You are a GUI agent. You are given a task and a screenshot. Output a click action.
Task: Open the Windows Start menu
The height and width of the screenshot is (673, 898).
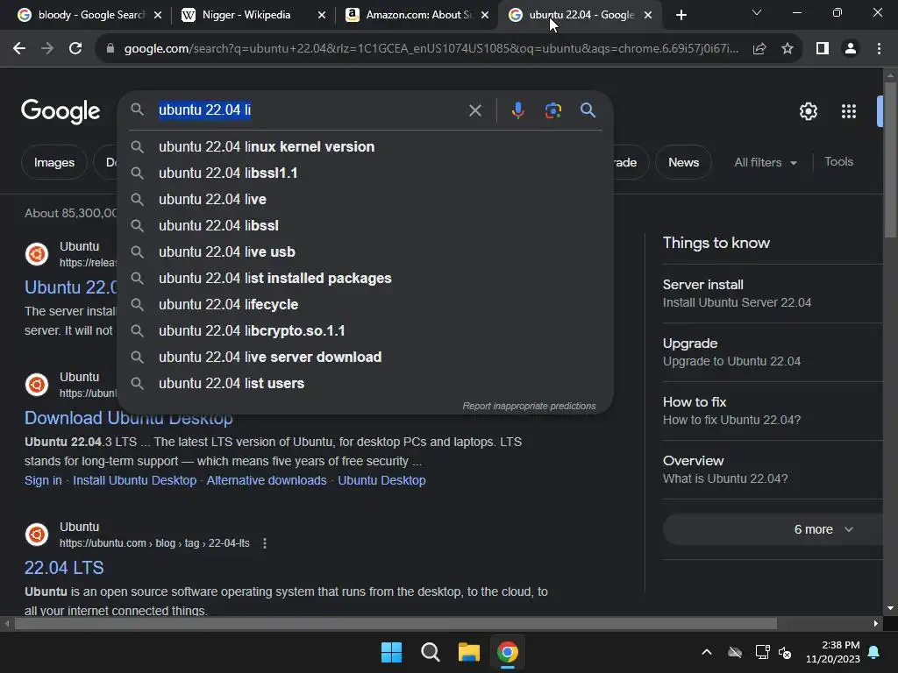[392, 652]
